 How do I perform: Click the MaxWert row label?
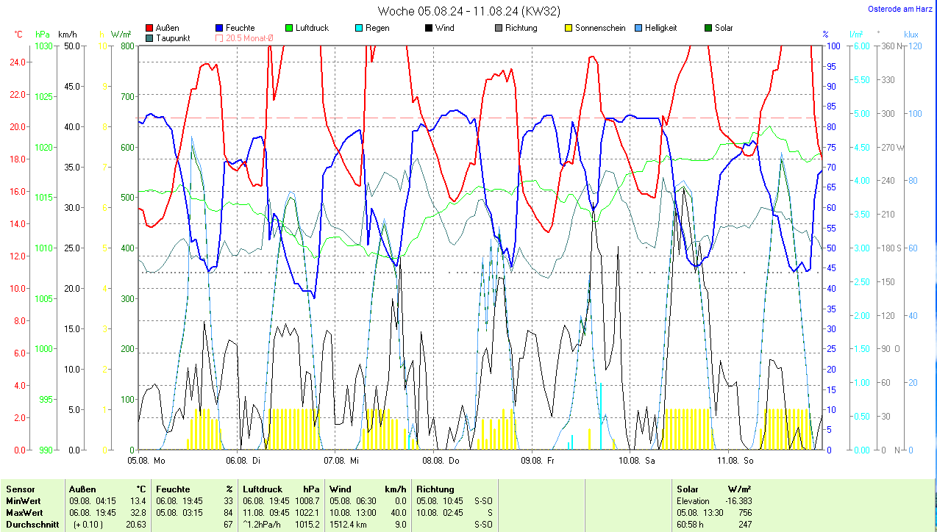click(24, 512)
